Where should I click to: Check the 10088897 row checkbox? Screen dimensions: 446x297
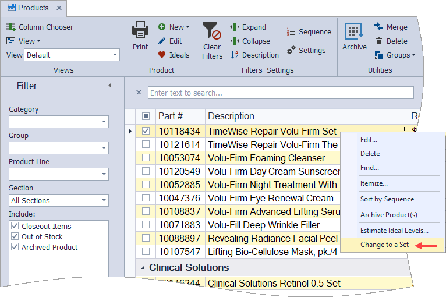(146, 238)
